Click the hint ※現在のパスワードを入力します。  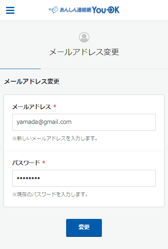coord(50,194)
